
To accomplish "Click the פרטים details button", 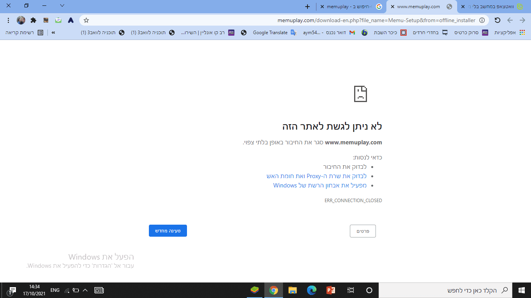I will [362, 231].
